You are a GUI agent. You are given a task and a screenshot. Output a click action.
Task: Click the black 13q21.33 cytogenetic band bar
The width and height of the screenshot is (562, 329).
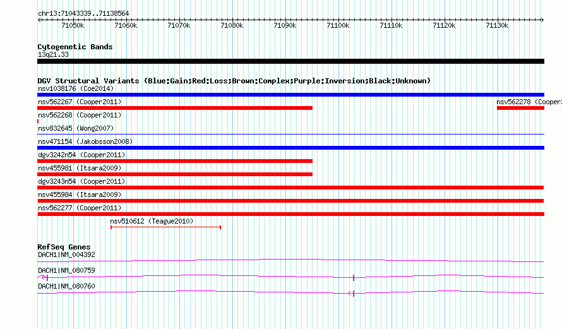290,62
